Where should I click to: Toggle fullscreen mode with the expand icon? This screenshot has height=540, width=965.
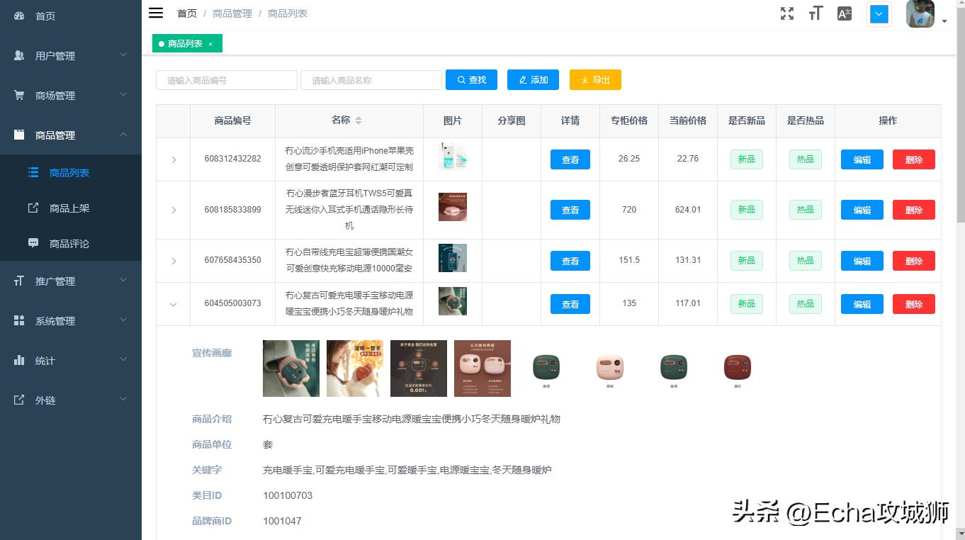[786, 13]
